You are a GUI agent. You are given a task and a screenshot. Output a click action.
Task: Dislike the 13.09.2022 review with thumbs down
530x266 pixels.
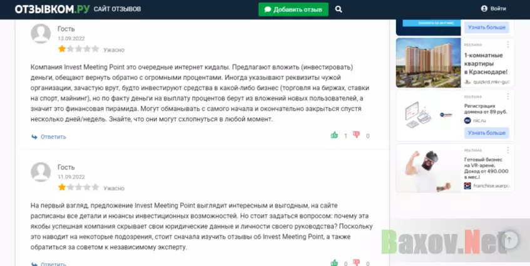(356, 135)
